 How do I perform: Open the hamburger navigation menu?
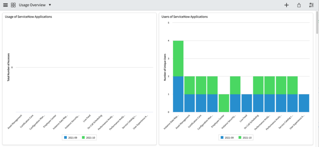6,5
